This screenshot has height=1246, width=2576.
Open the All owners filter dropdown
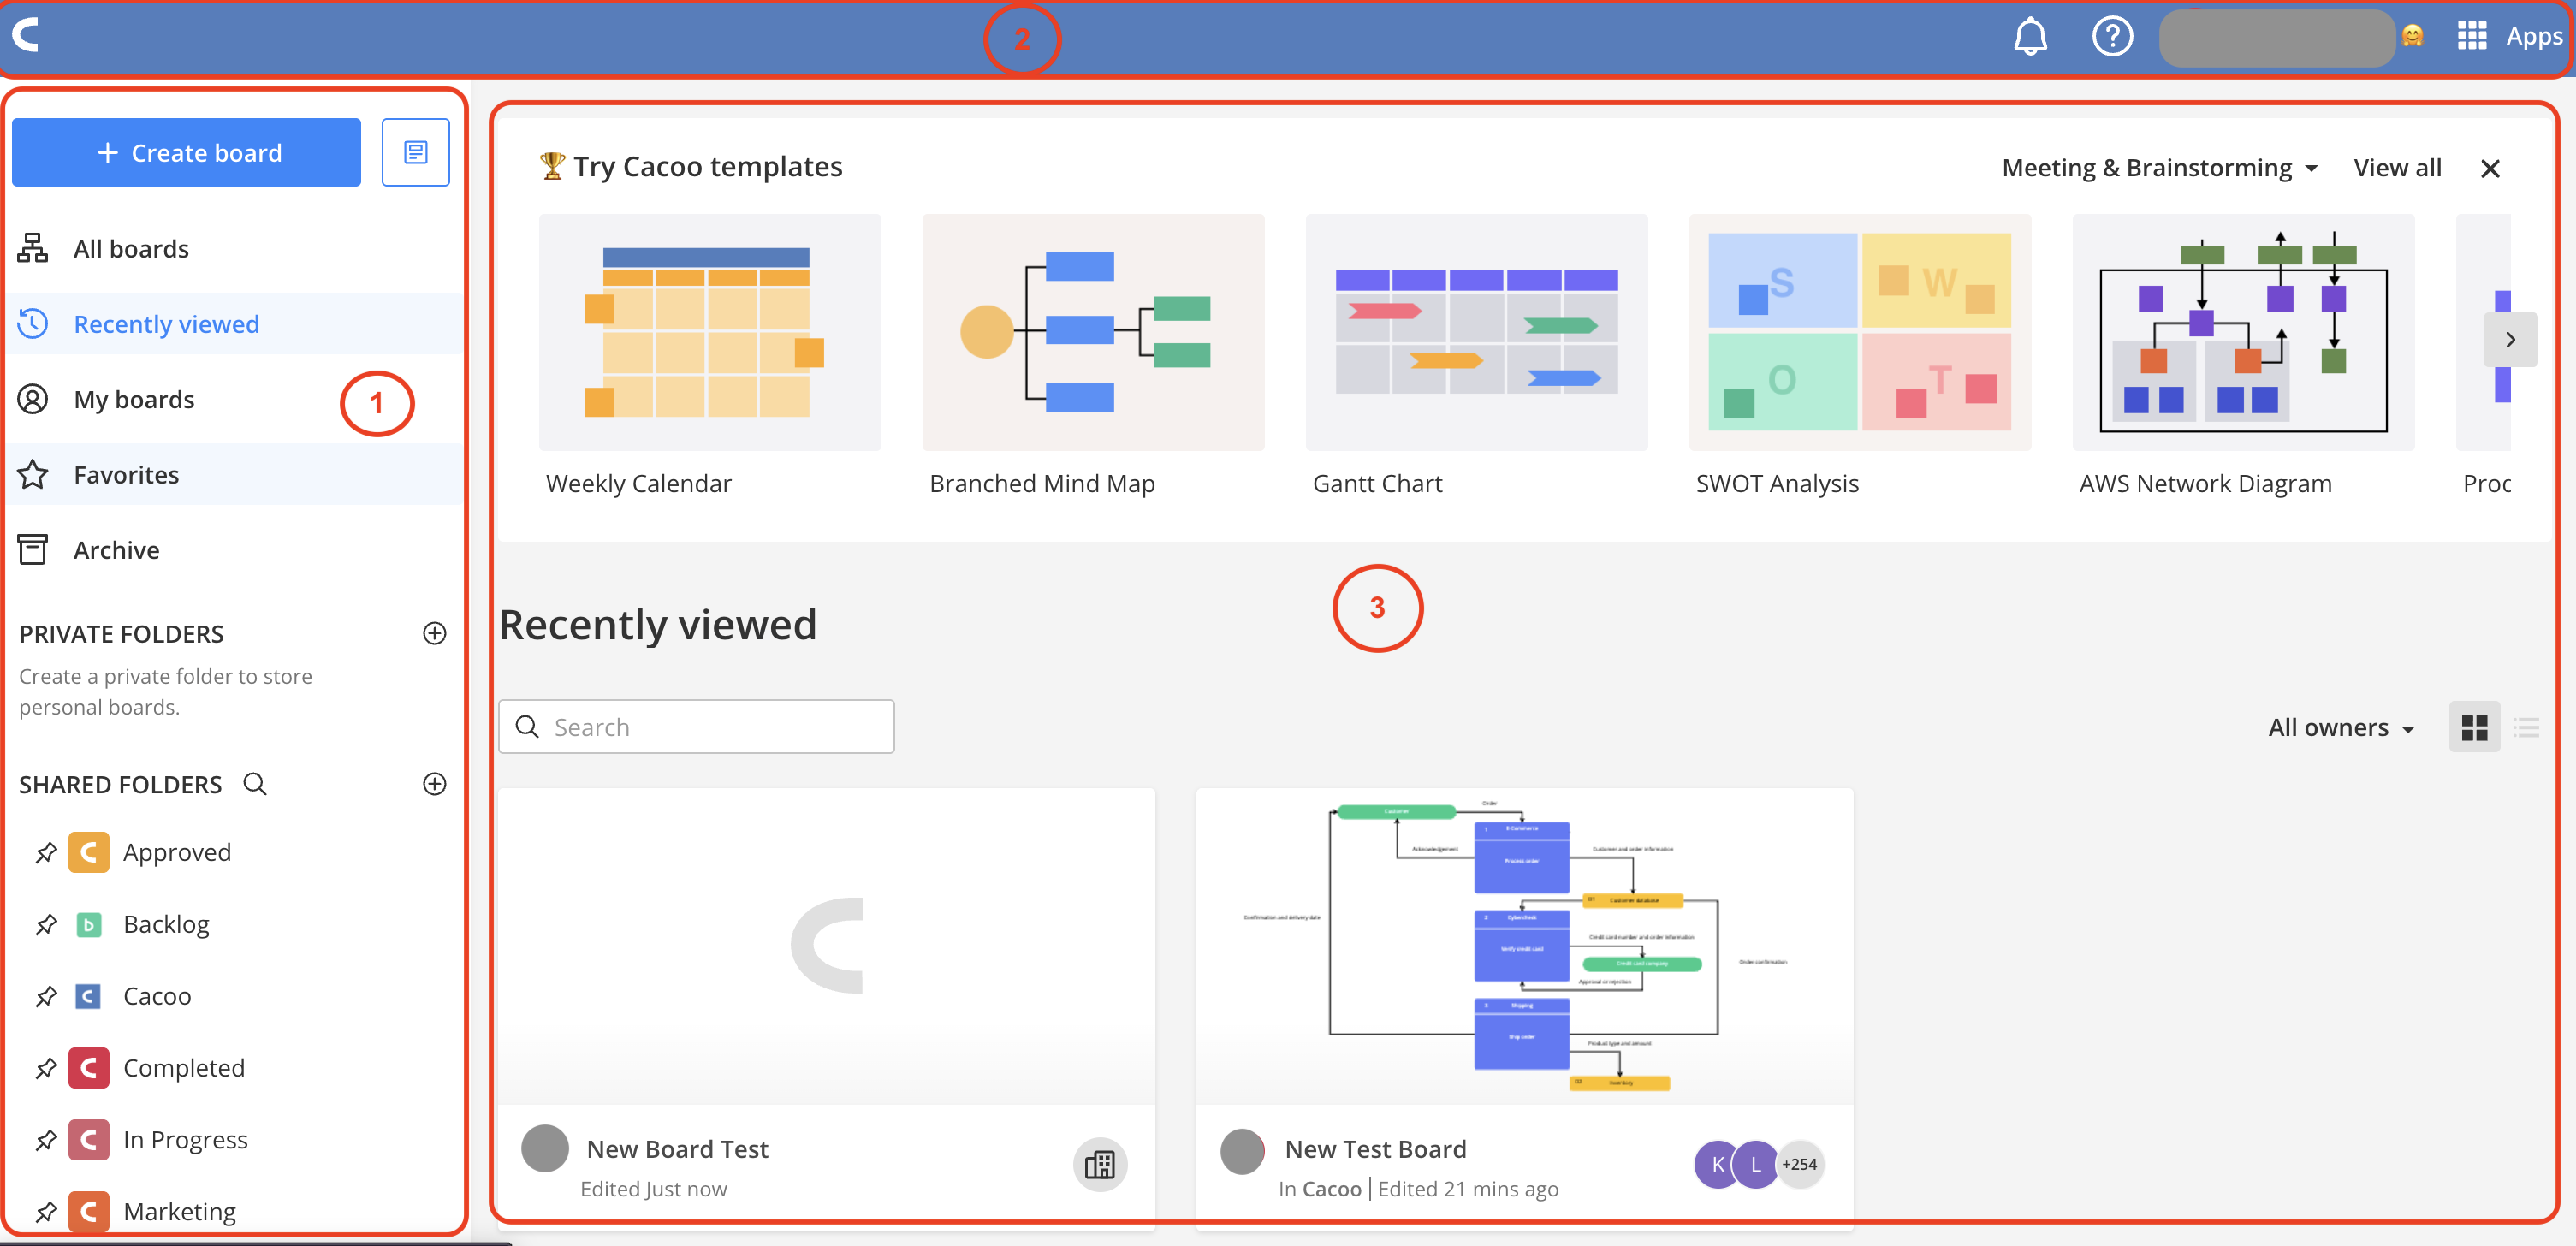(x=2341, y=728)
